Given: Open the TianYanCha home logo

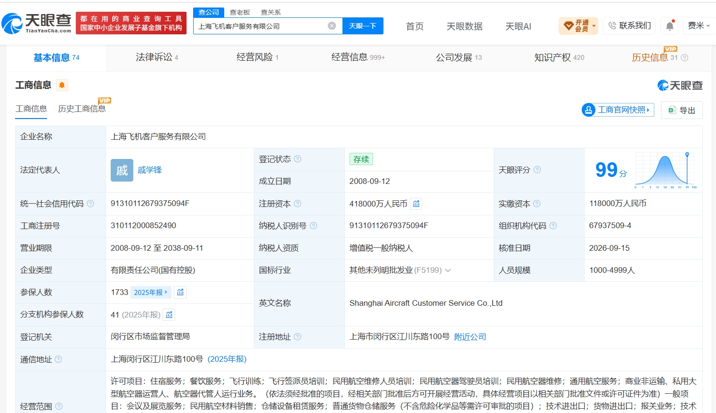Looking at the screenshot, I should (x=37, y=23).
